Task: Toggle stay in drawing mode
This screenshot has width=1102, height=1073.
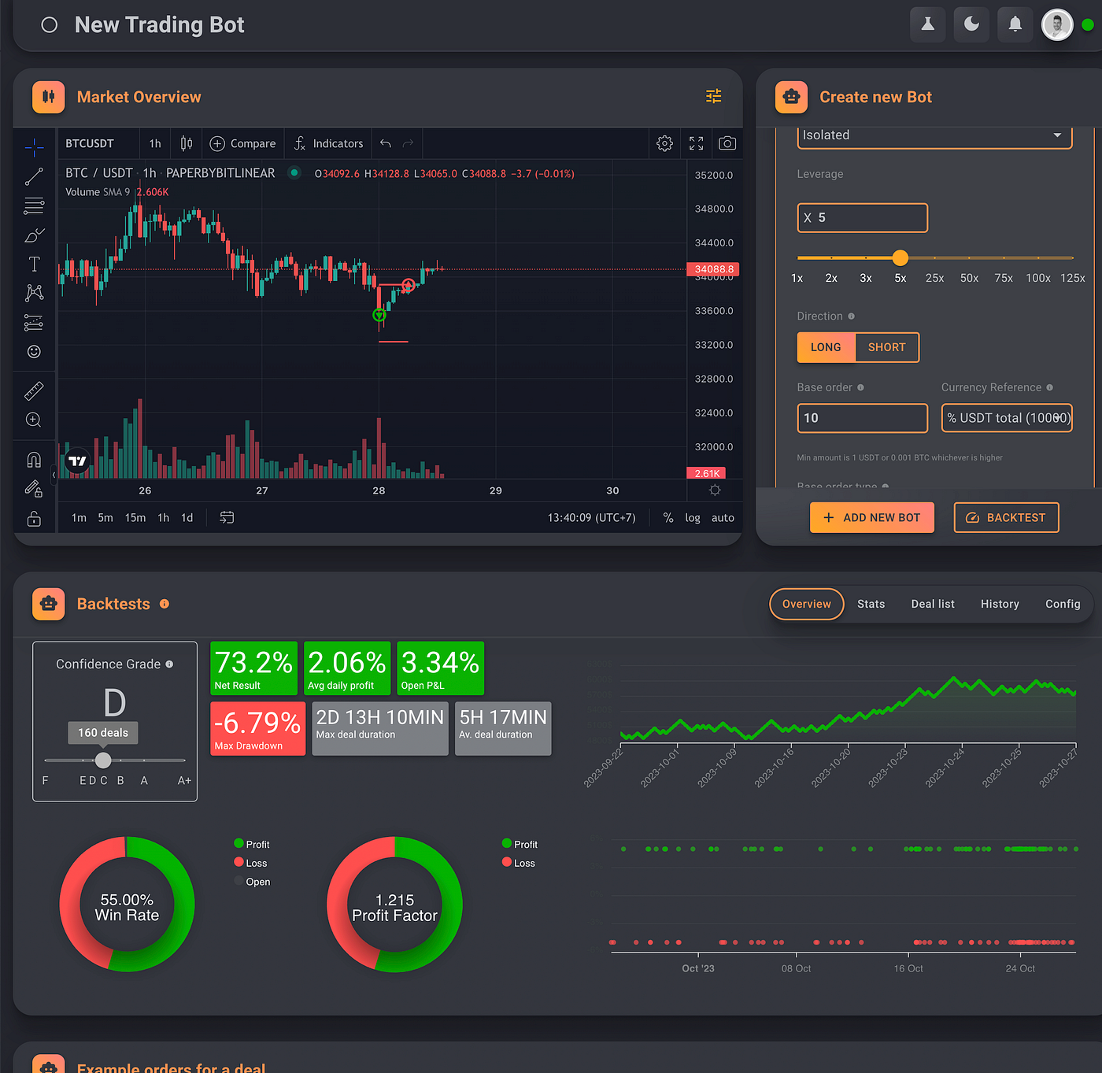Action: click(34, 489)
